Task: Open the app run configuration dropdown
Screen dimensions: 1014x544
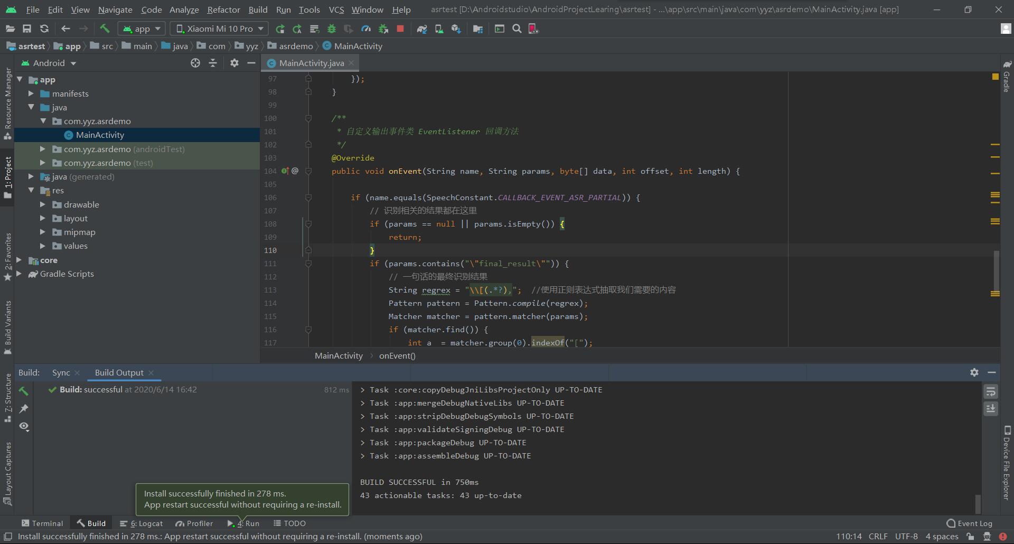Action: tap(142, 29)
